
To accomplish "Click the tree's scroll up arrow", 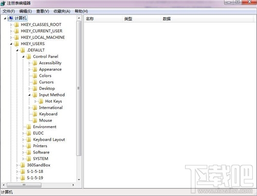I will click(x=79, y=18).
